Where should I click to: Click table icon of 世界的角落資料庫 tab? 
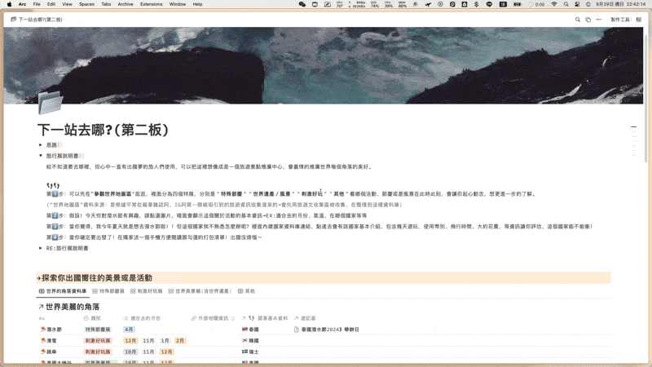42,291
